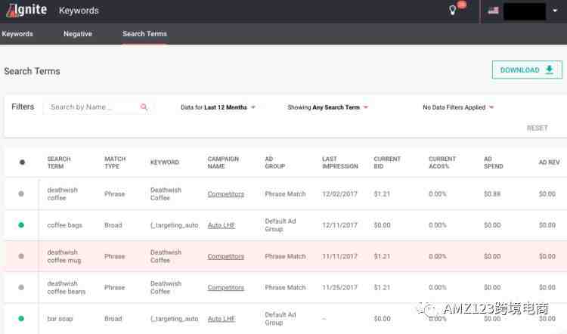Sort by Current ACoS% column header

442,162
